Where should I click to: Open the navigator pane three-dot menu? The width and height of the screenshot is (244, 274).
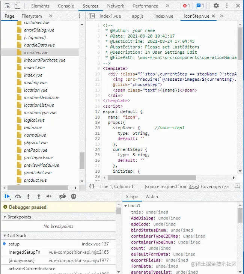[79, 16]
